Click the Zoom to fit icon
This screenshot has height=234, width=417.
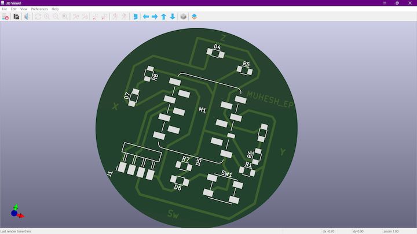65,17
